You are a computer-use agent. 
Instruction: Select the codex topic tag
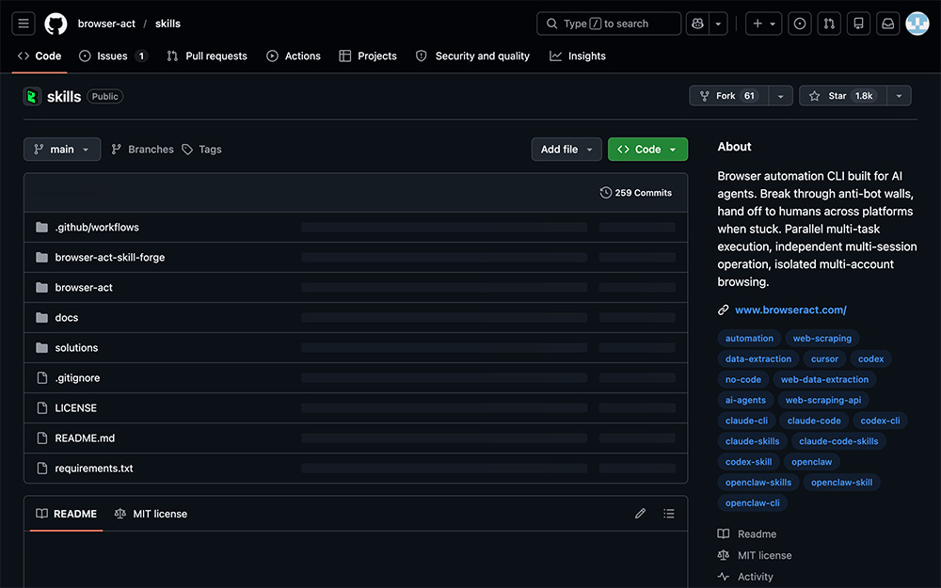[870, 358]
